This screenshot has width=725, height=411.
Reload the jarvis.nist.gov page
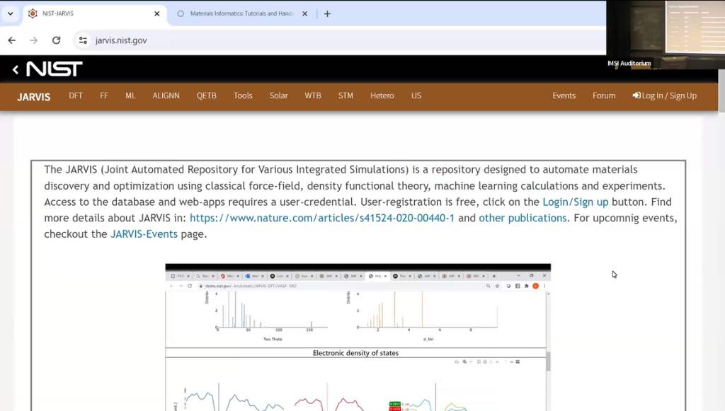point(56,40)
